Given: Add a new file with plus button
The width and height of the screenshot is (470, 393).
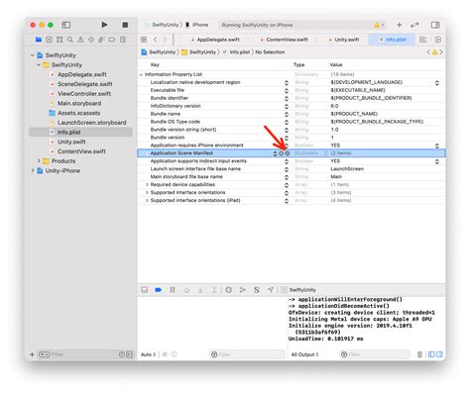Looking at the screenshot, I should tap(32, 354).
